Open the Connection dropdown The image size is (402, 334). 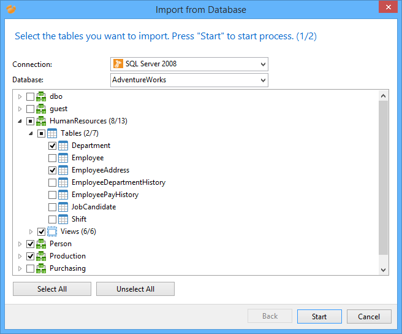click(263, 64)
